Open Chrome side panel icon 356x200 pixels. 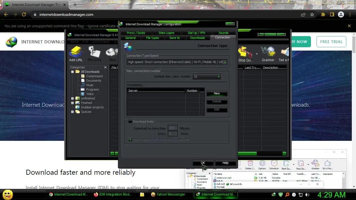tap(332, 14)
